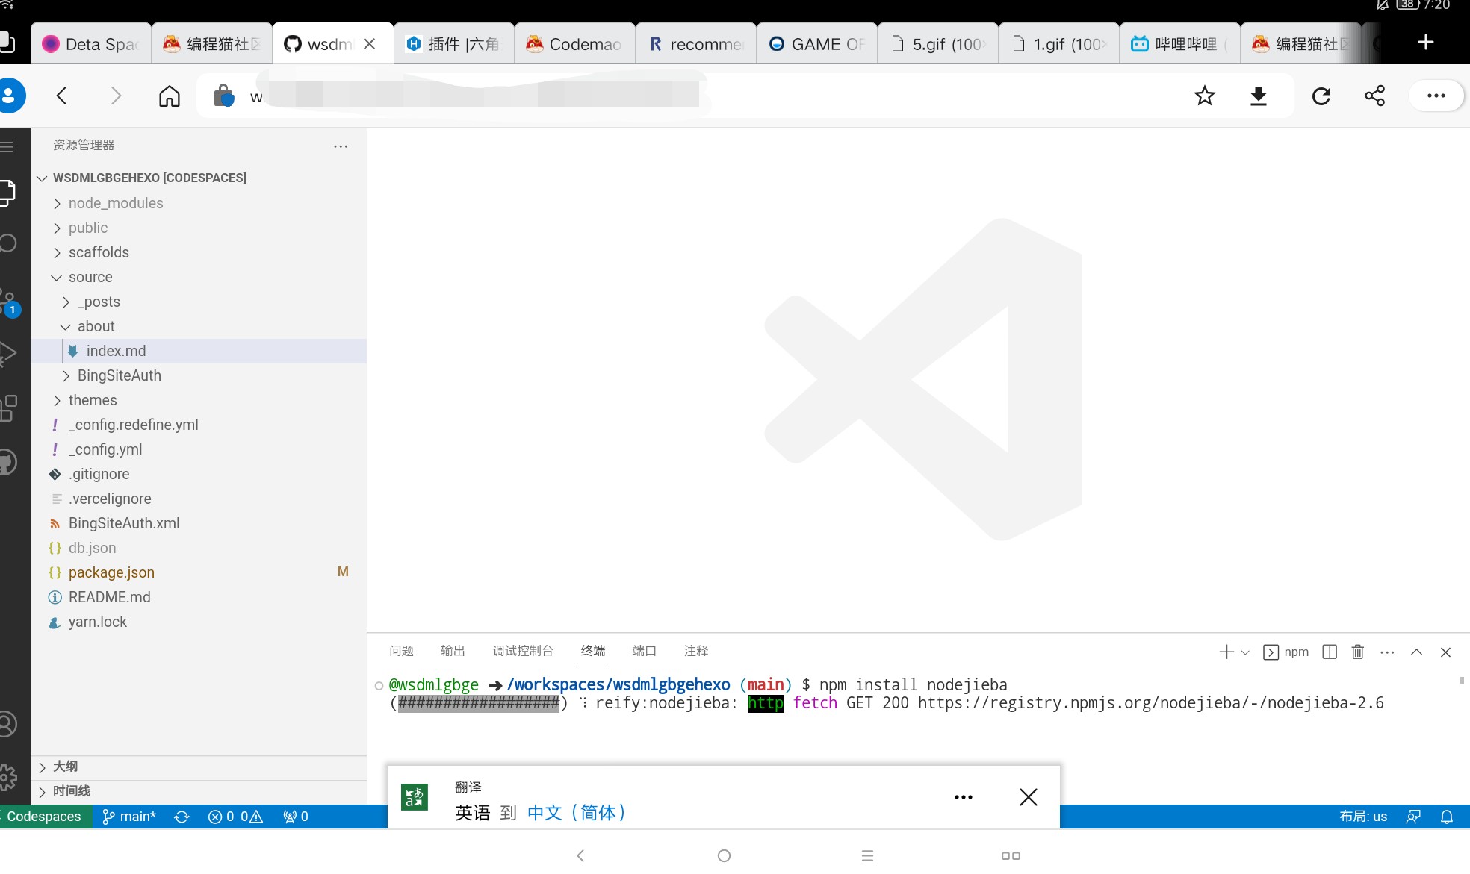This screenshot has height=874, width=1470.
Task: Add a new terminal
Action: [x=1226, y=652]
